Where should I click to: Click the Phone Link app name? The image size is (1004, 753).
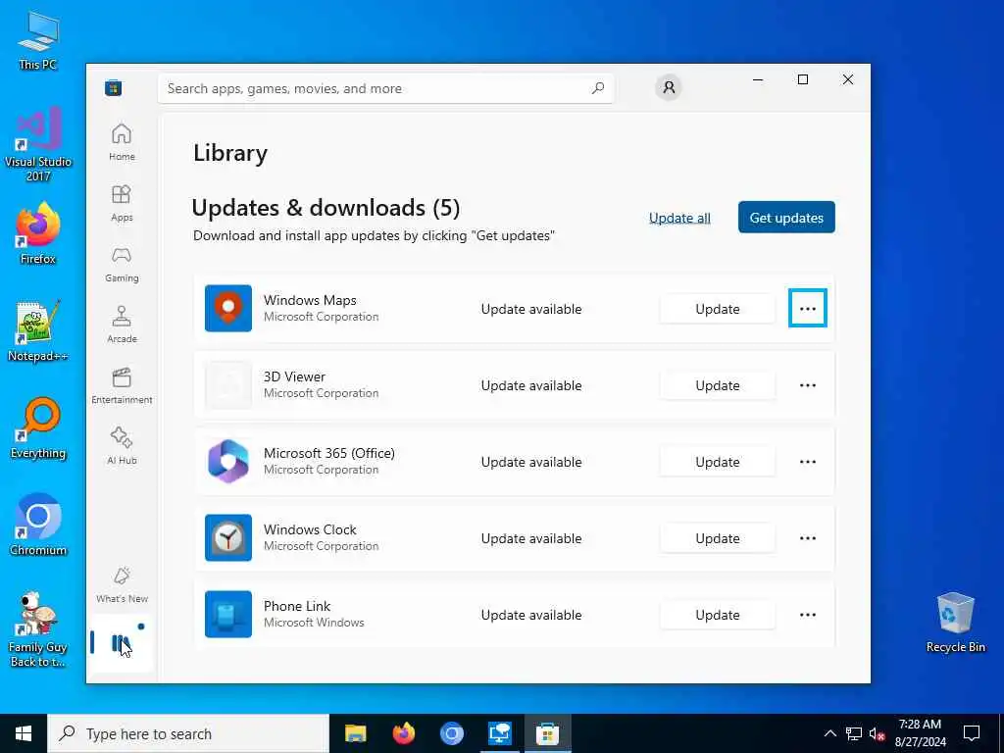[x=297, y=606]
